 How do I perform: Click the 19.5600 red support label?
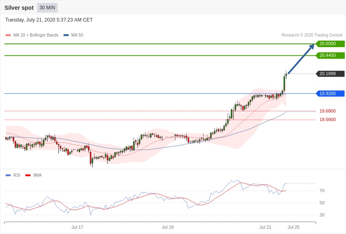click(x=327, y=120)
